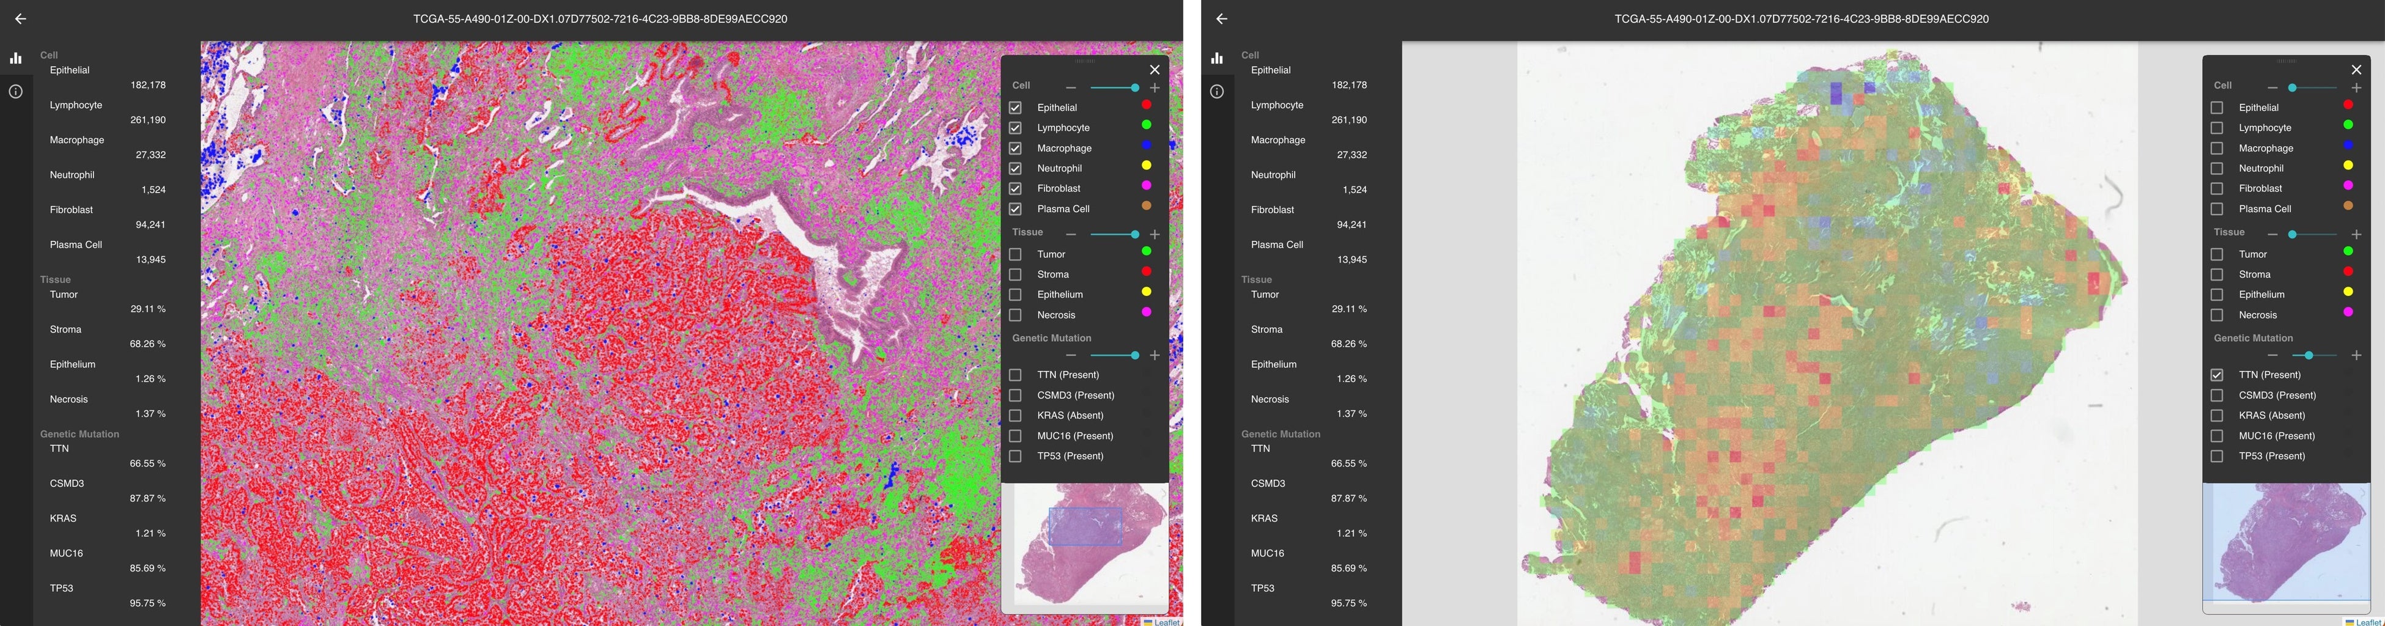Enable Tumor tissue overlay in right viewer

pos(2217,255)
